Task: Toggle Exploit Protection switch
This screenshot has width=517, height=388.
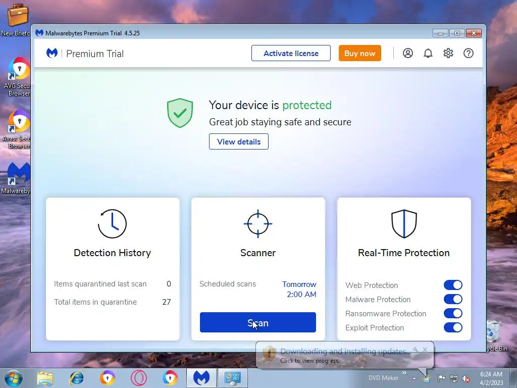Action: 453,327
